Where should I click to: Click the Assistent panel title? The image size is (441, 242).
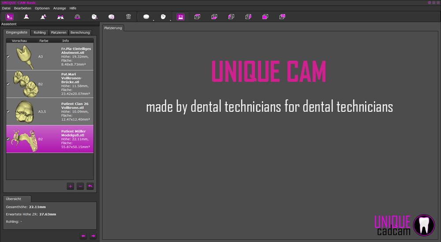pos(9,24)
